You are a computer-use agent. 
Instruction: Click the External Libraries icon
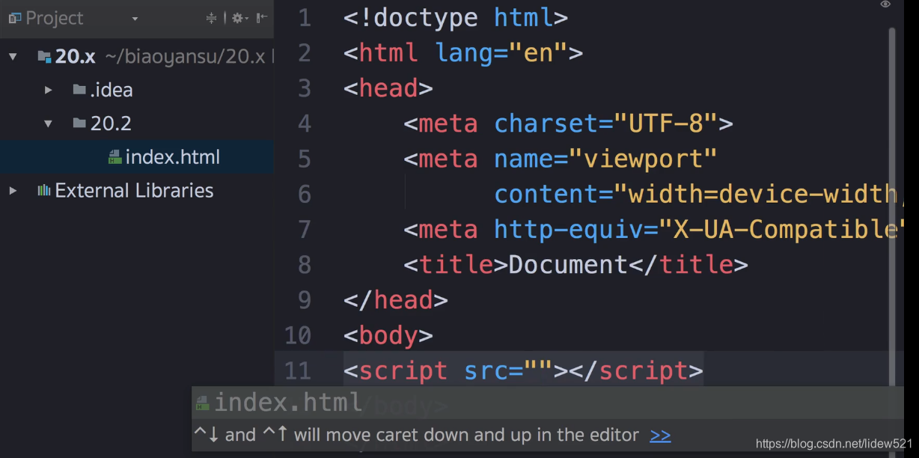(44, 191)
